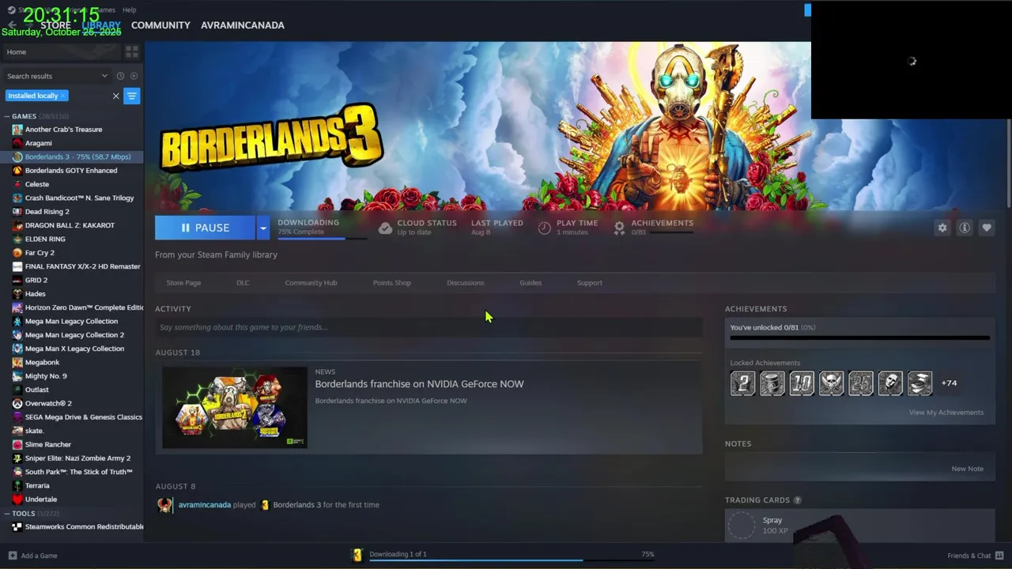The width and height of the screenshot is (1012, 569).
Task: Clear all filters with the X icon
Action: (x=115, y=96)
